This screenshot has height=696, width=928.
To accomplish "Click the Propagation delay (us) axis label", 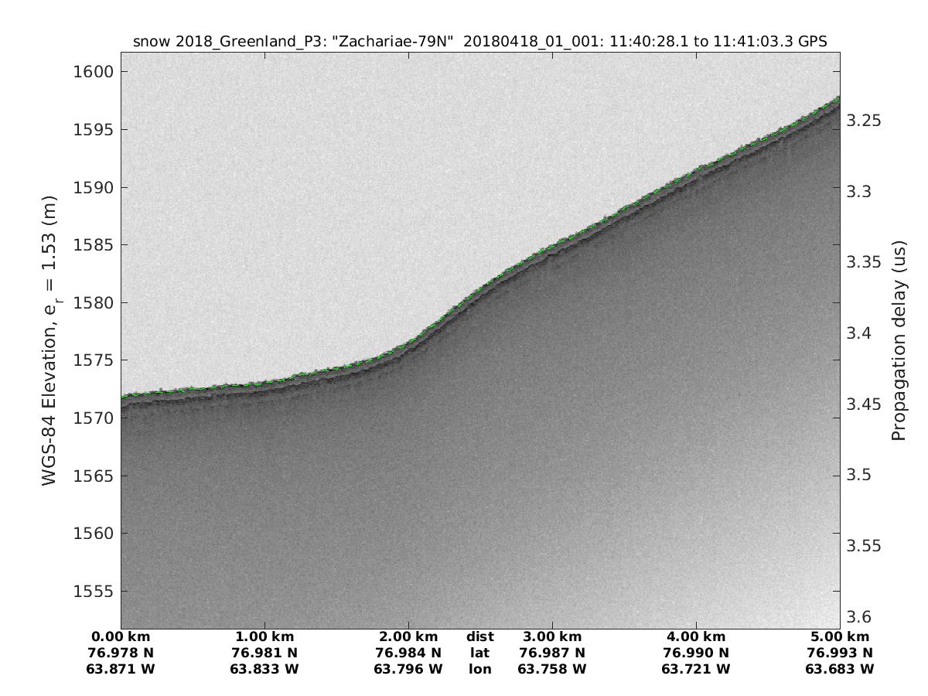I will click(x=898, y=340).
